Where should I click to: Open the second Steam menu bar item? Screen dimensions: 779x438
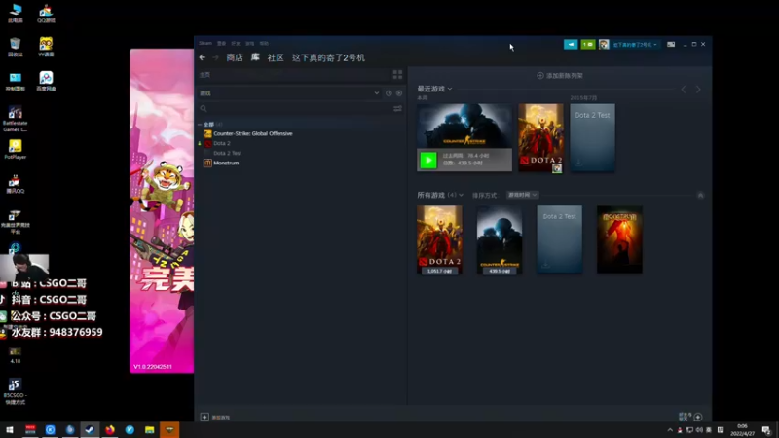(x=222, y=43)
